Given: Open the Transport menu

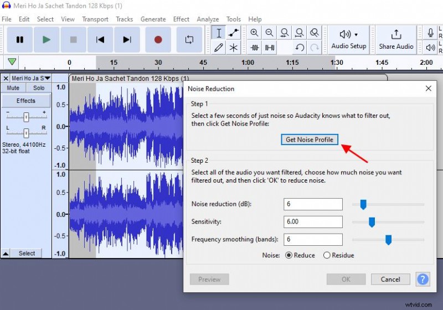Looking at the screenshot, I should 95,19.
